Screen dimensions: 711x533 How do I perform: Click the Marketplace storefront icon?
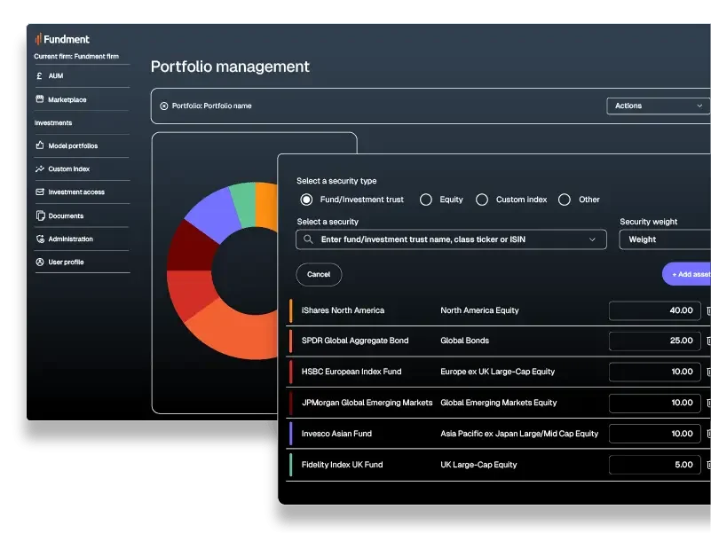click(40, 99)
